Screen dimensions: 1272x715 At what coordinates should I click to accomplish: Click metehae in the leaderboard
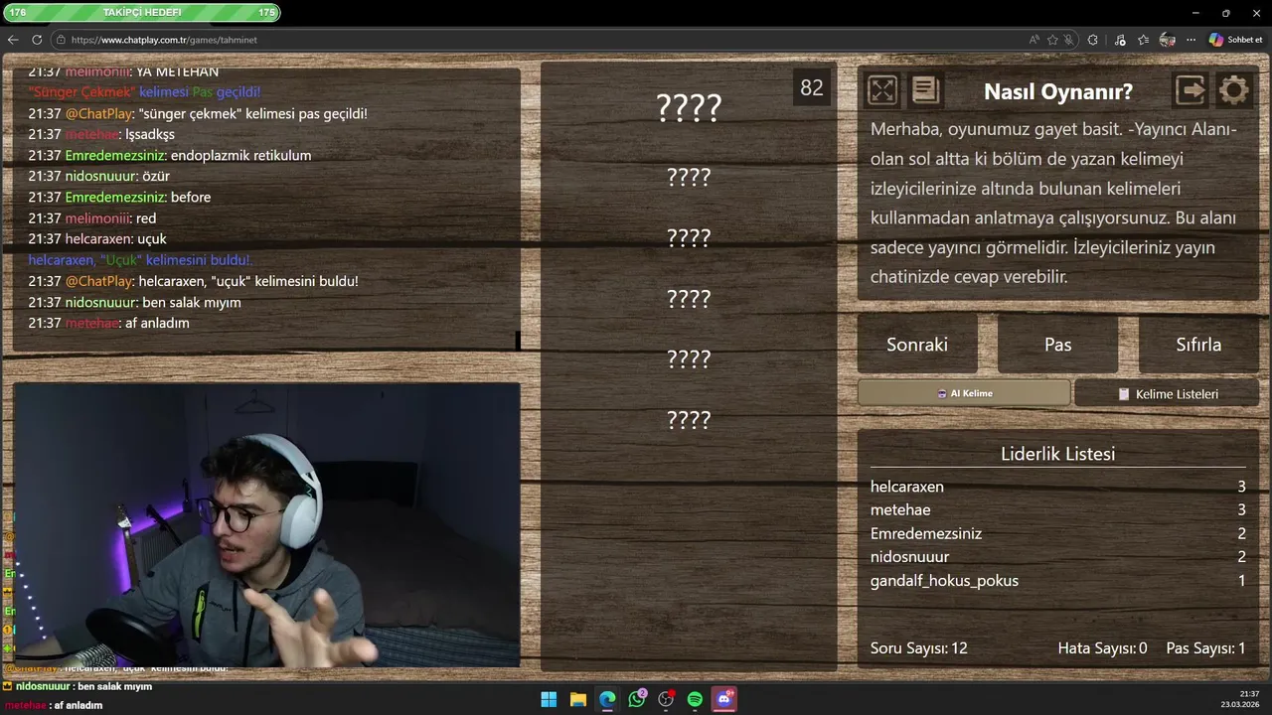900,509
